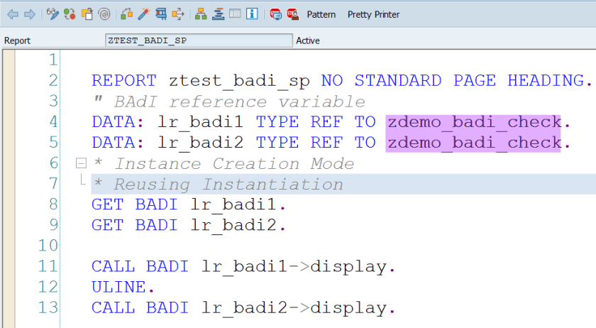Click 'GET BADI lr_badi2.' statement
596x328 pixels.
189,225
